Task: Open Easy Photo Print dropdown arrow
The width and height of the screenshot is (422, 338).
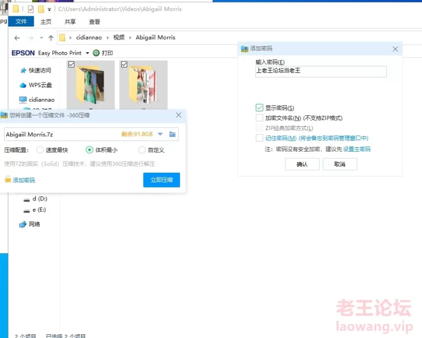Action: pyautogui.click(x=87, y=53)
